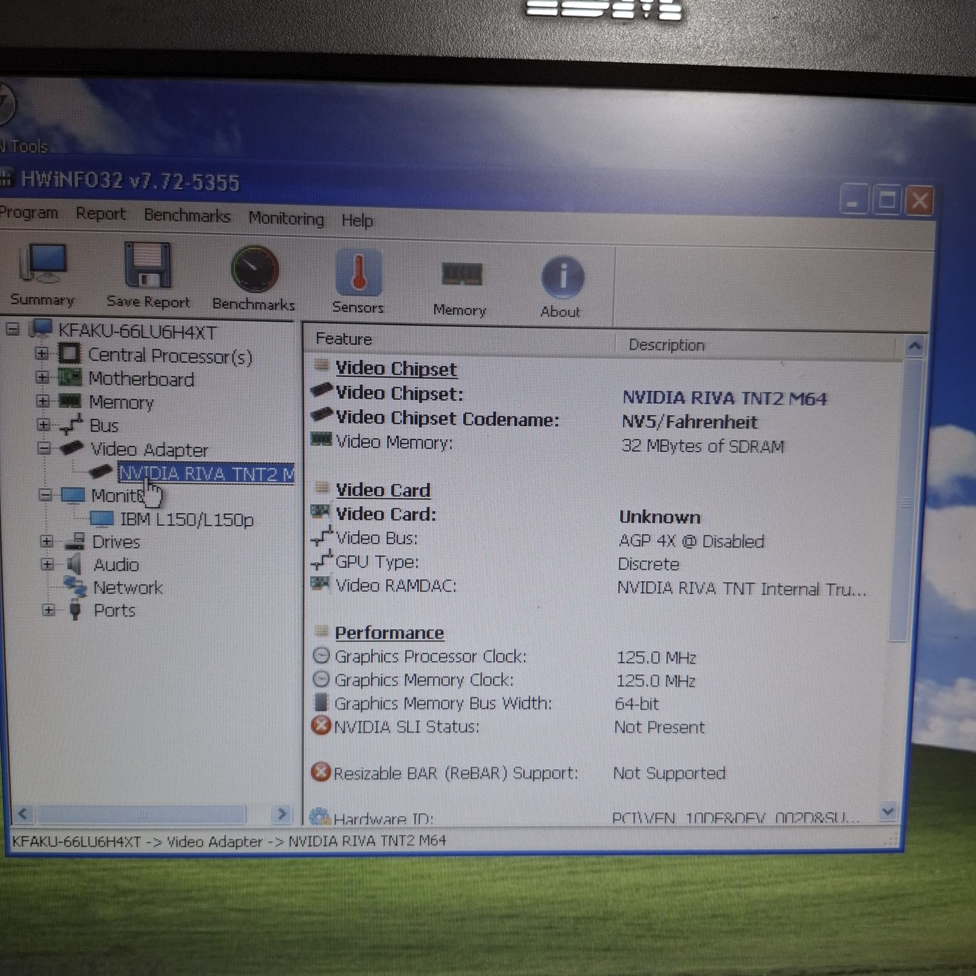
Task: Open the Monitoring menu
Action: 286,218
